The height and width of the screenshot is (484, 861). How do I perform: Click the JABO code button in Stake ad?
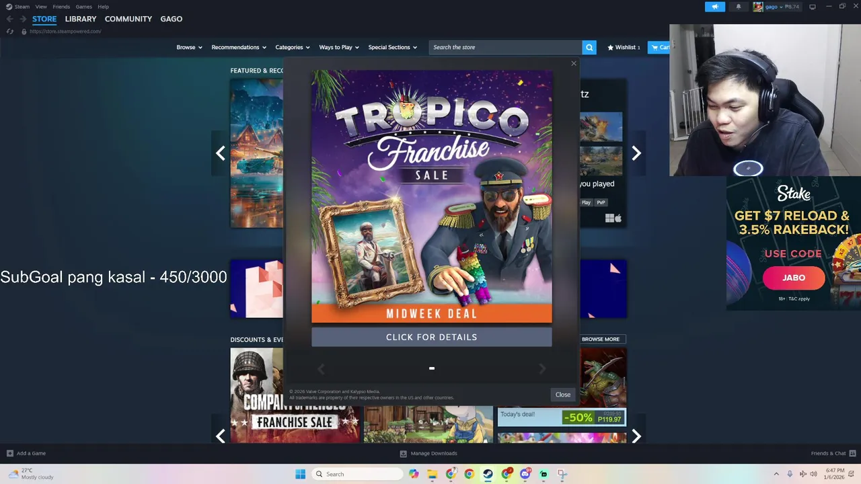[794, 278]
